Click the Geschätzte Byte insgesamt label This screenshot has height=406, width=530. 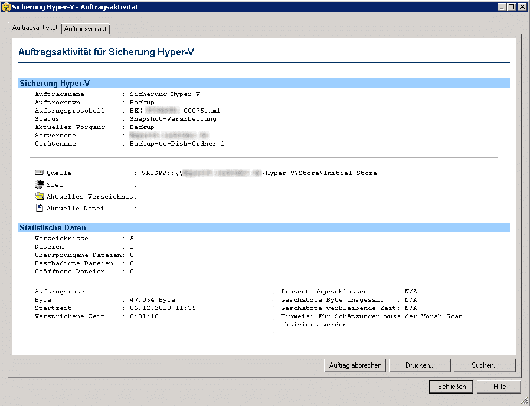(x=332, y=300)
